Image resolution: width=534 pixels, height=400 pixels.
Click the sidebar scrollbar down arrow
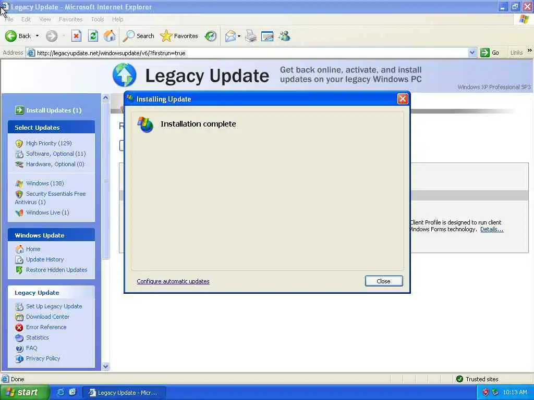[x=105, y=366]
